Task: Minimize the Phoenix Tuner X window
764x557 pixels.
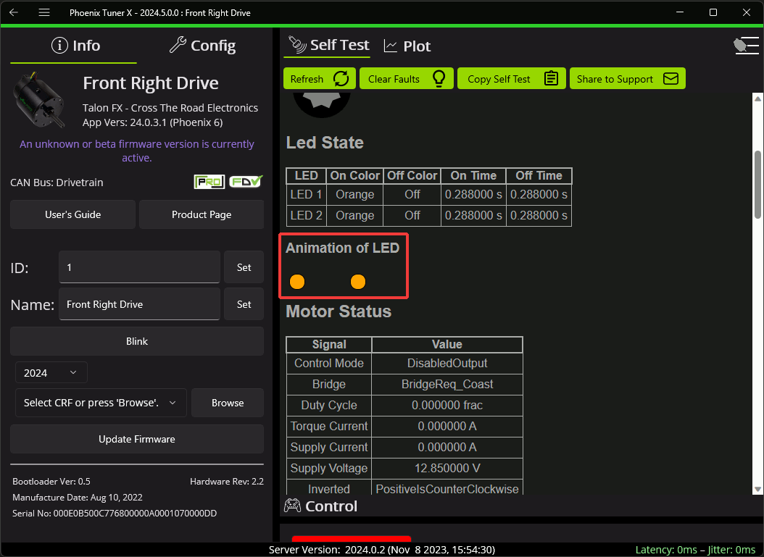Action: (679, 12)
